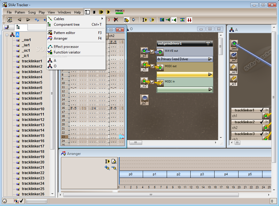Select tracklinker10 in component tree

tap(33, 109)
